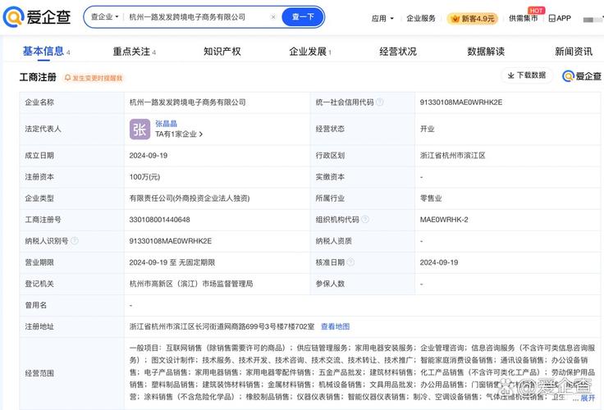The height and width of the screenshot is (410, 604).
Task: Select the registered address text
Action: tap(222, 326)
